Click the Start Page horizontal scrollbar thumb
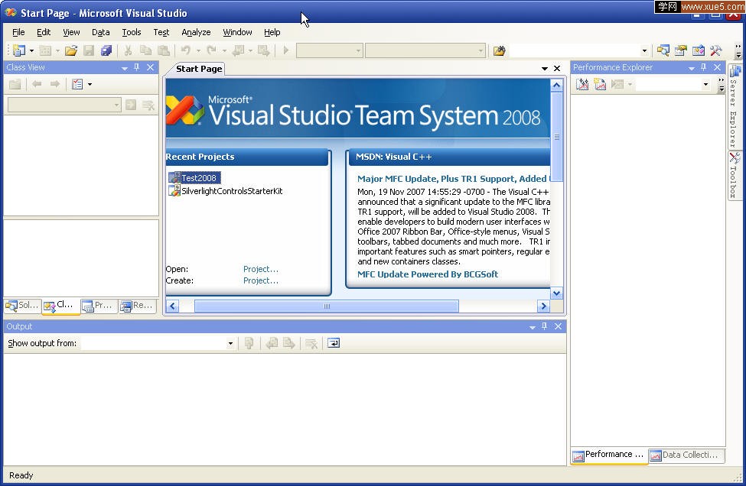 (x=327, y=306)
